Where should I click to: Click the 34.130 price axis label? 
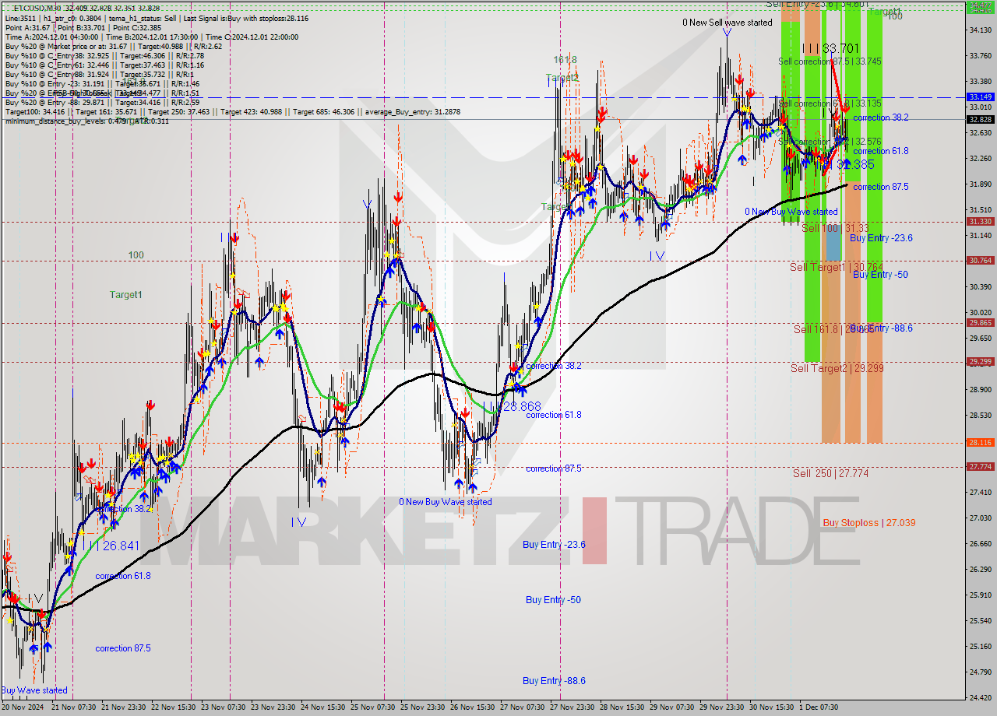(980, 30)
